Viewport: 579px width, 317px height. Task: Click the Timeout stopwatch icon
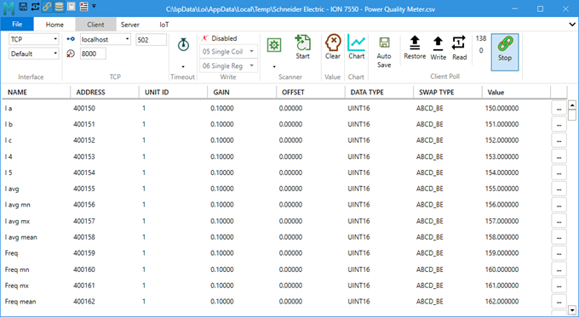coord(183,45)
